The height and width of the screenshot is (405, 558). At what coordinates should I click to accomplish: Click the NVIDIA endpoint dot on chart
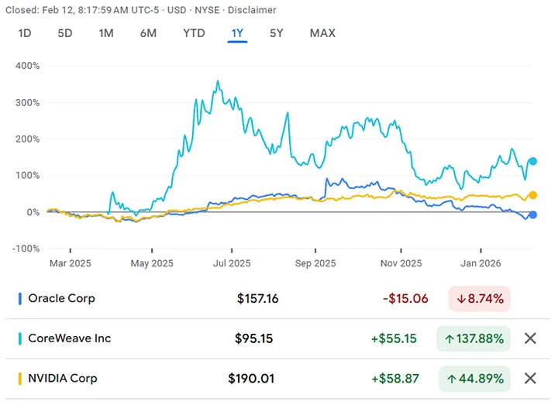point(532,195)
